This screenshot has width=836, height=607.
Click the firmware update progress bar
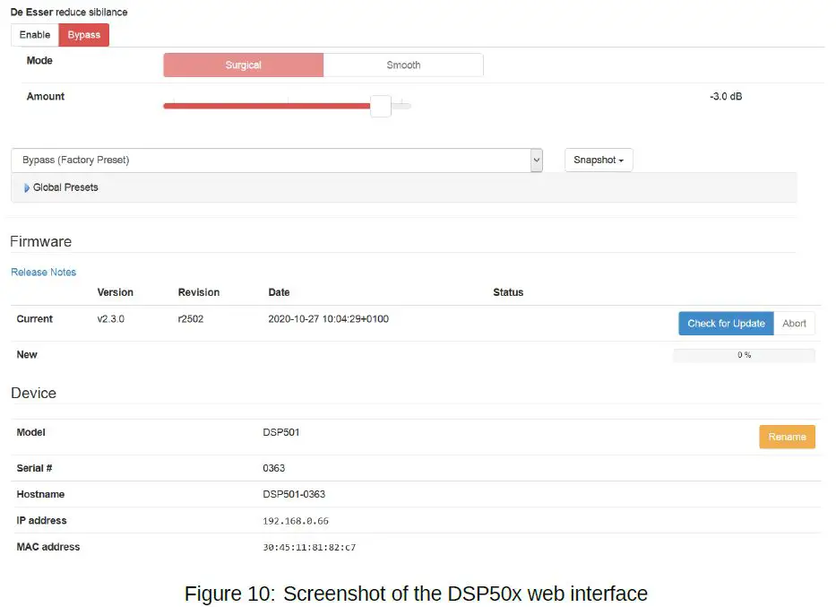coord(744,354)
